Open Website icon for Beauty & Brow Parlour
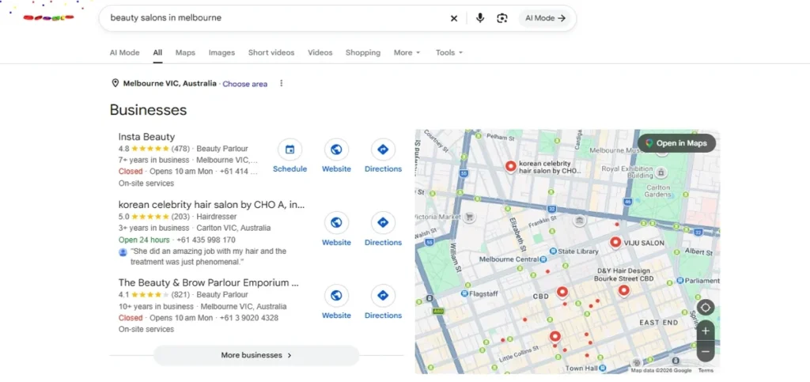Viewport: 810px width, 382px height. pyautogui.click(x=336, y=296)
